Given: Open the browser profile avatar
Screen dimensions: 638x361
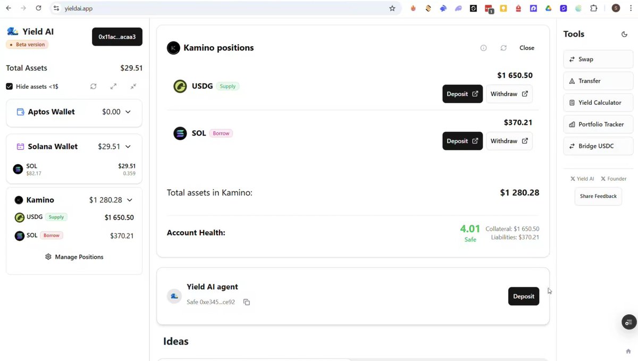Looking at the screenshot, I should pos(616,9).
